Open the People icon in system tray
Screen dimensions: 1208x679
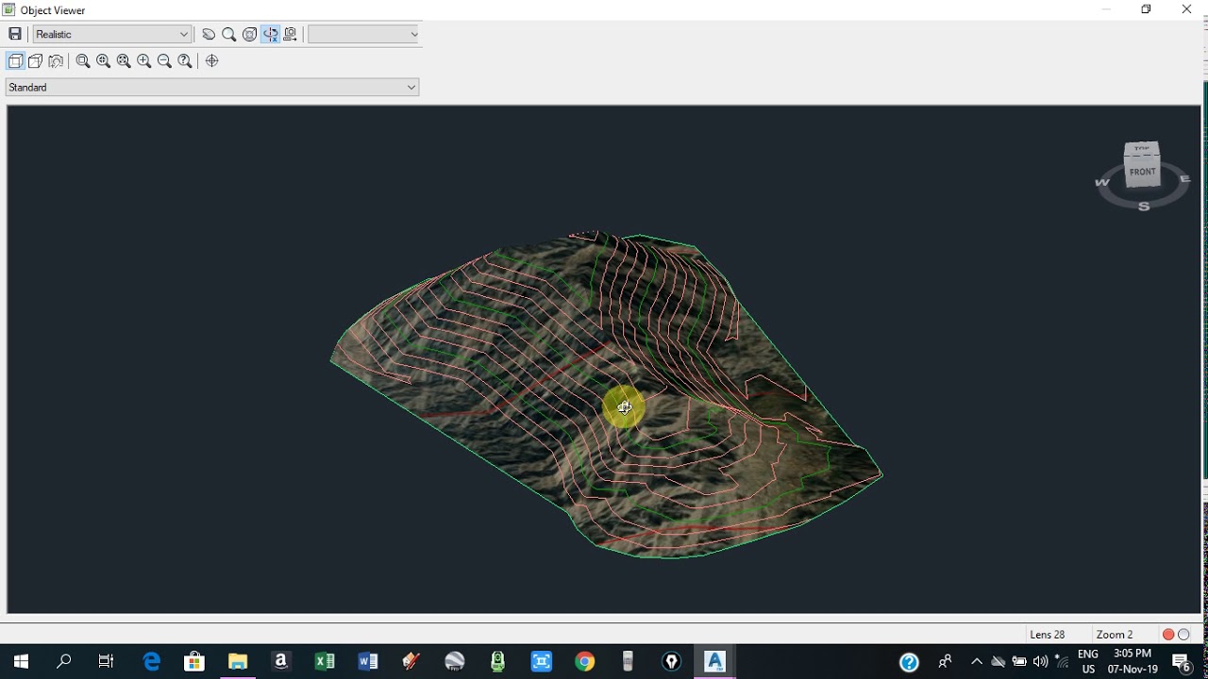945,662
